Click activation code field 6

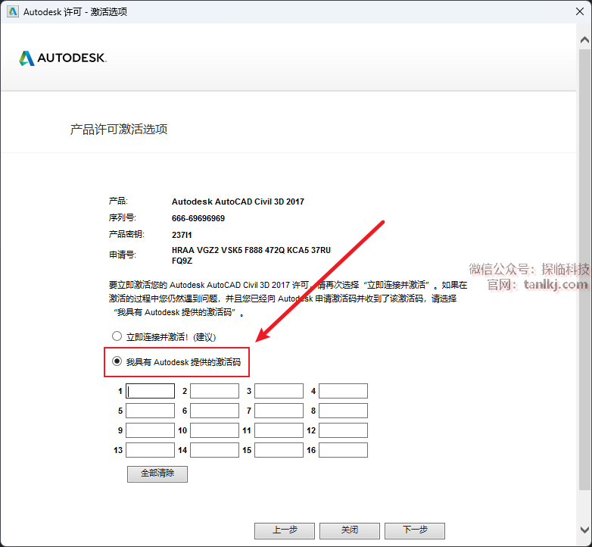click(214, 411)
